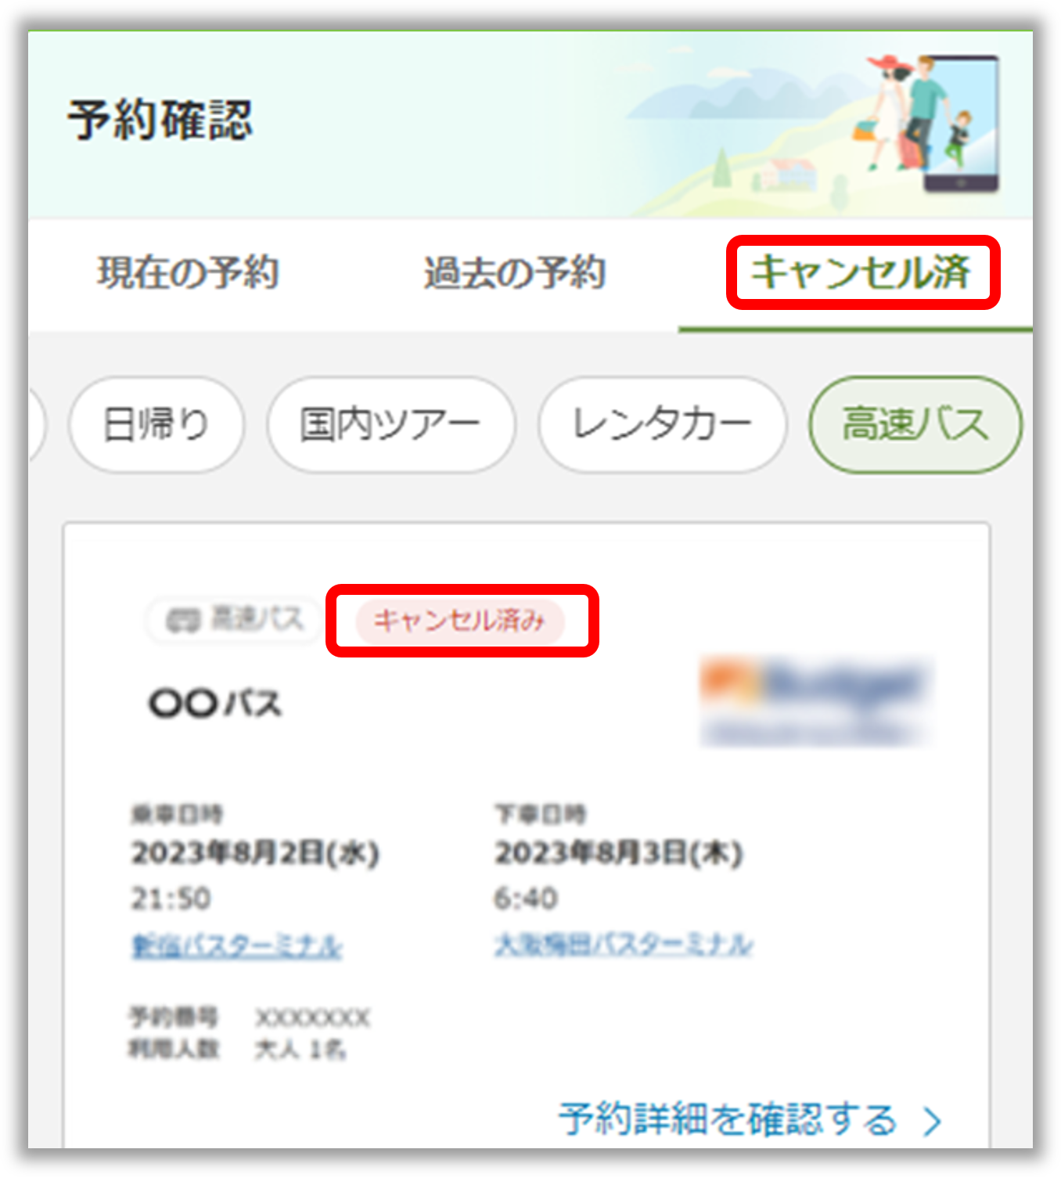
Task: Click the chevron arrow beside 予約詳細を確認する
Action: 932,1121
